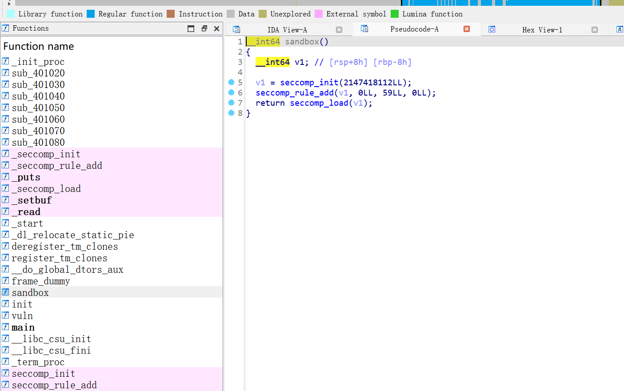Click sandbox function name in pseudocode header
The width and height of the screenshot is (624, 391).
pos(302,41)
